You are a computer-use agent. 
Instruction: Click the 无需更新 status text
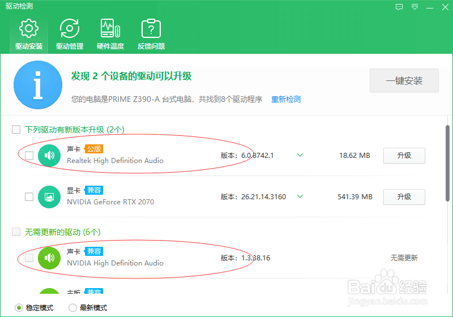pos(404,258)
